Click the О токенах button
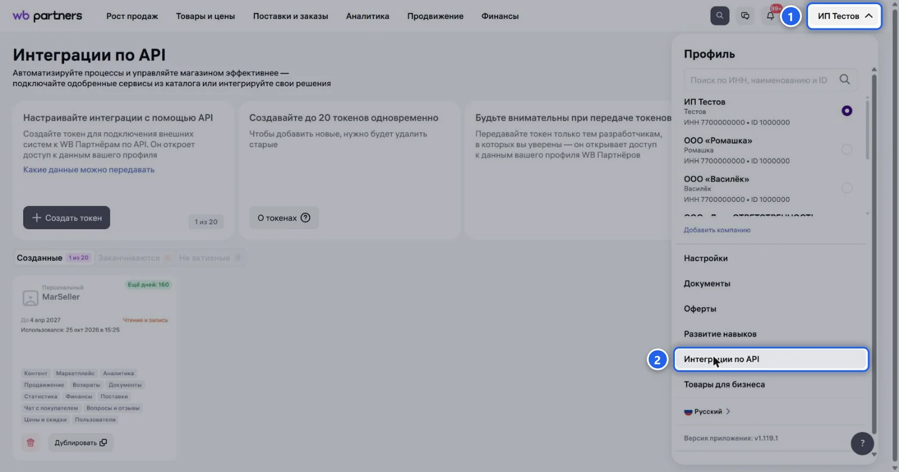Viewport: 899px width, 472px height. [x=284, y=218]
